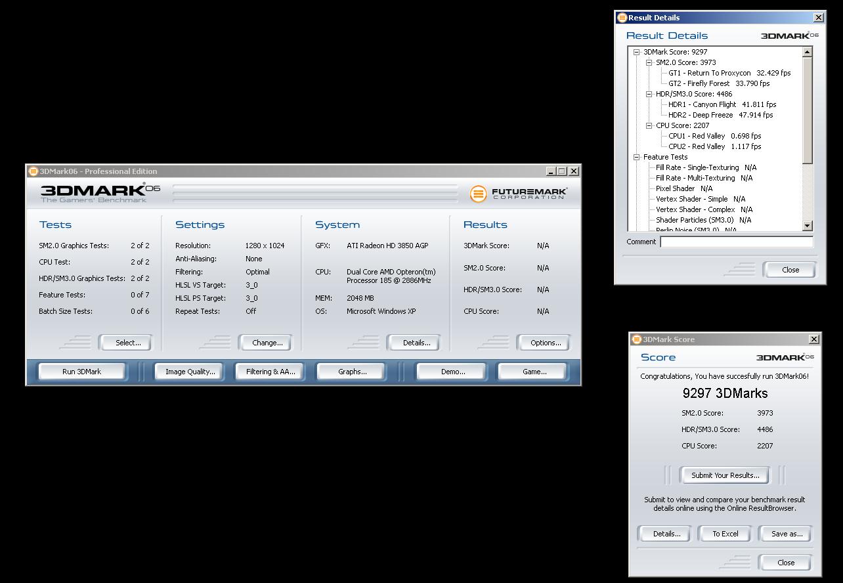Click 2048 MB memory value
Viewport: 843px width, 583px height.
(360, 298)
